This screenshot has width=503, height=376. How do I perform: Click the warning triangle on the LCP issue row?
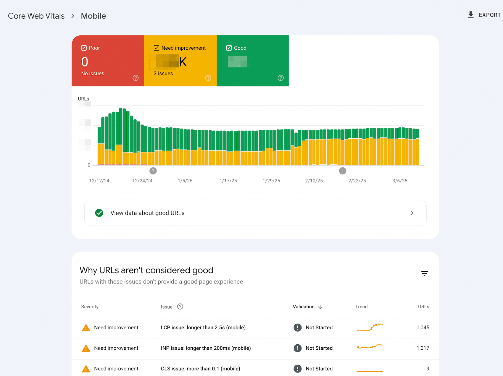point(86,328)
